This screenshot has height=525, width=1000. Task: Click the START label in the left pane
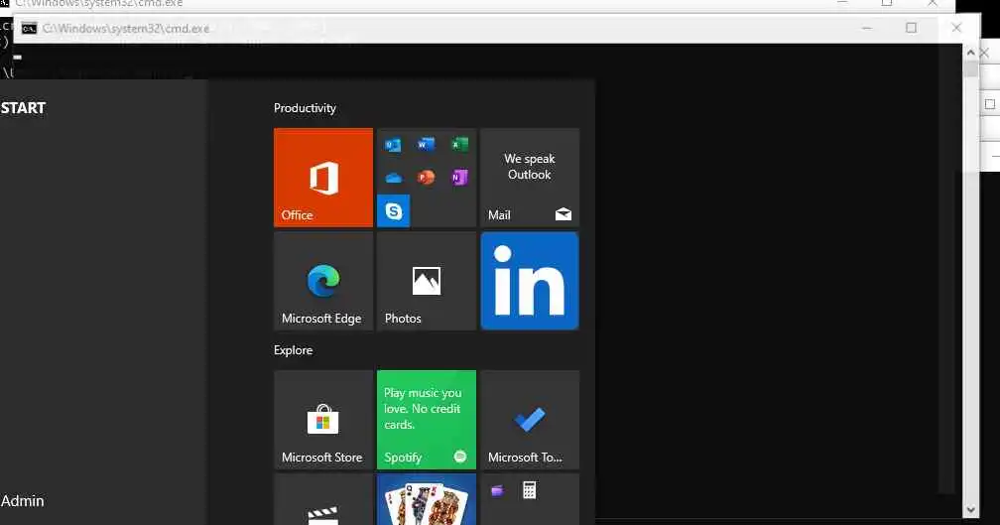click(x=23, y=108)
